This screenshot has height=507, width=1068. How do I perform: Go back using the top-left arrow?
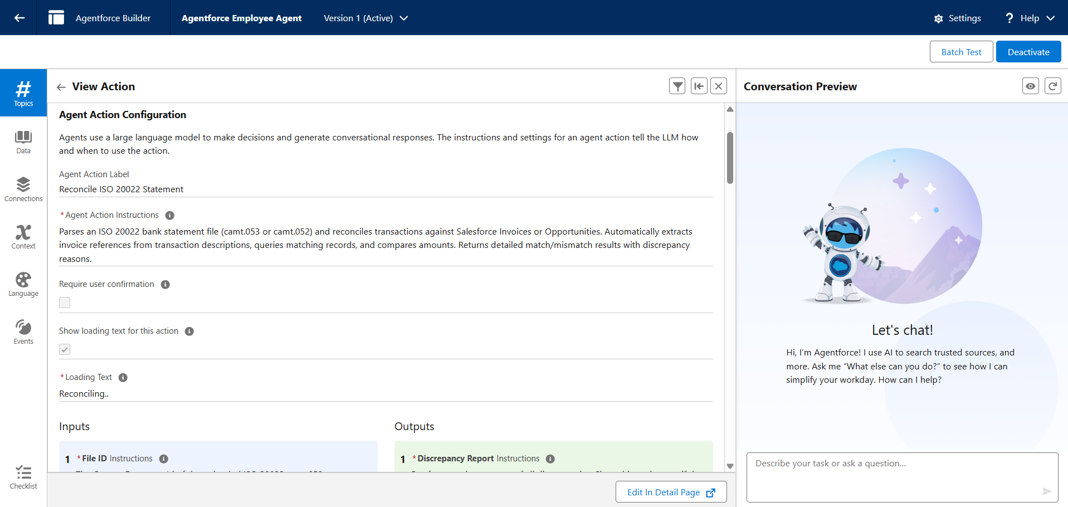coord(19,18)
